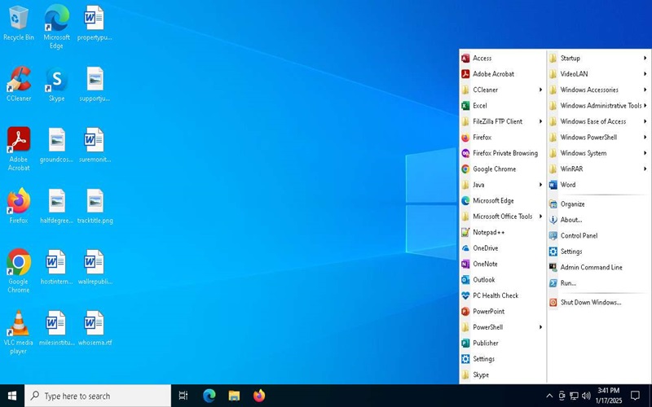Choose Organize in the menu
Image resolution: width=652 pixels, height=407 pixels.
tap(598, 204)
